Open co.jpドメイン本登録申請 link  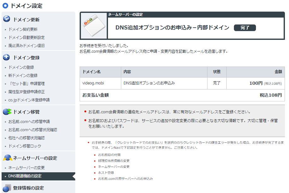tap(29, 100)
